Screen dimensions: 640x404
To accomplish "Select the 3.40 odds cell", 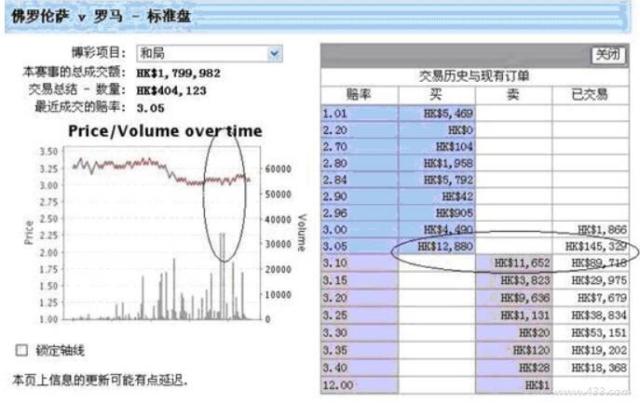I will [x=359, y=367].
